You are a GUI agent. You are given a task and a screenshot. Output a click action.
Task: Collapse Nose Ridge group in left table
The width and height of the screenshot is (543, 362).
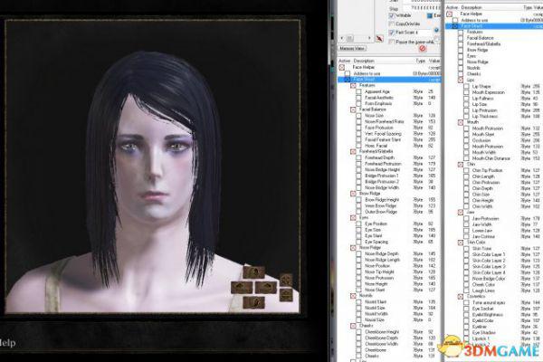pos(353,248)
